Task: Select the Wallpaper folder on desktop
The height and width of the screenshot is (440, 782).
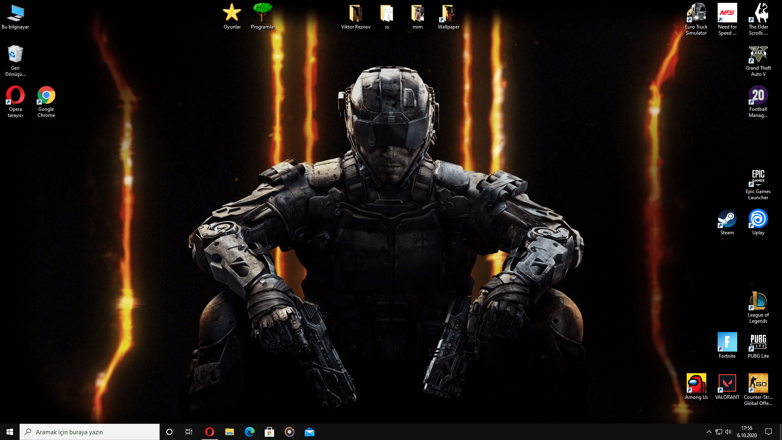Action: (448, 14)
